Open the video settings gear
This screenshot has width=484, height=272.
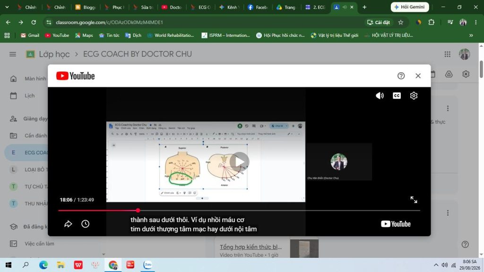coord(414,95)
